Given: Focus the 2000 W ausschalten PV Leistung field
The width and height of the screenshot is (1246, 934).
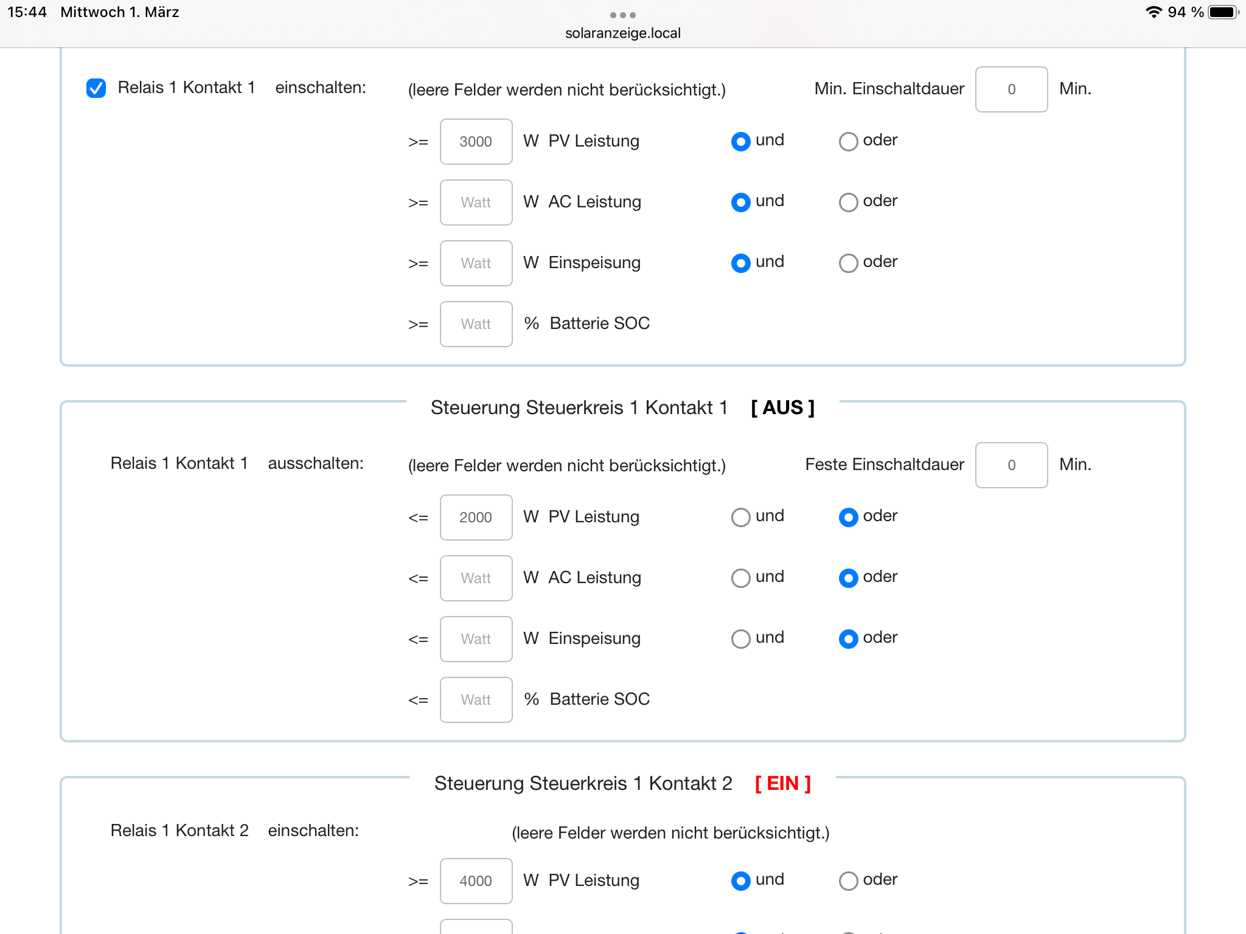Looking at the screenshot, I should click(x=476, y=517).
